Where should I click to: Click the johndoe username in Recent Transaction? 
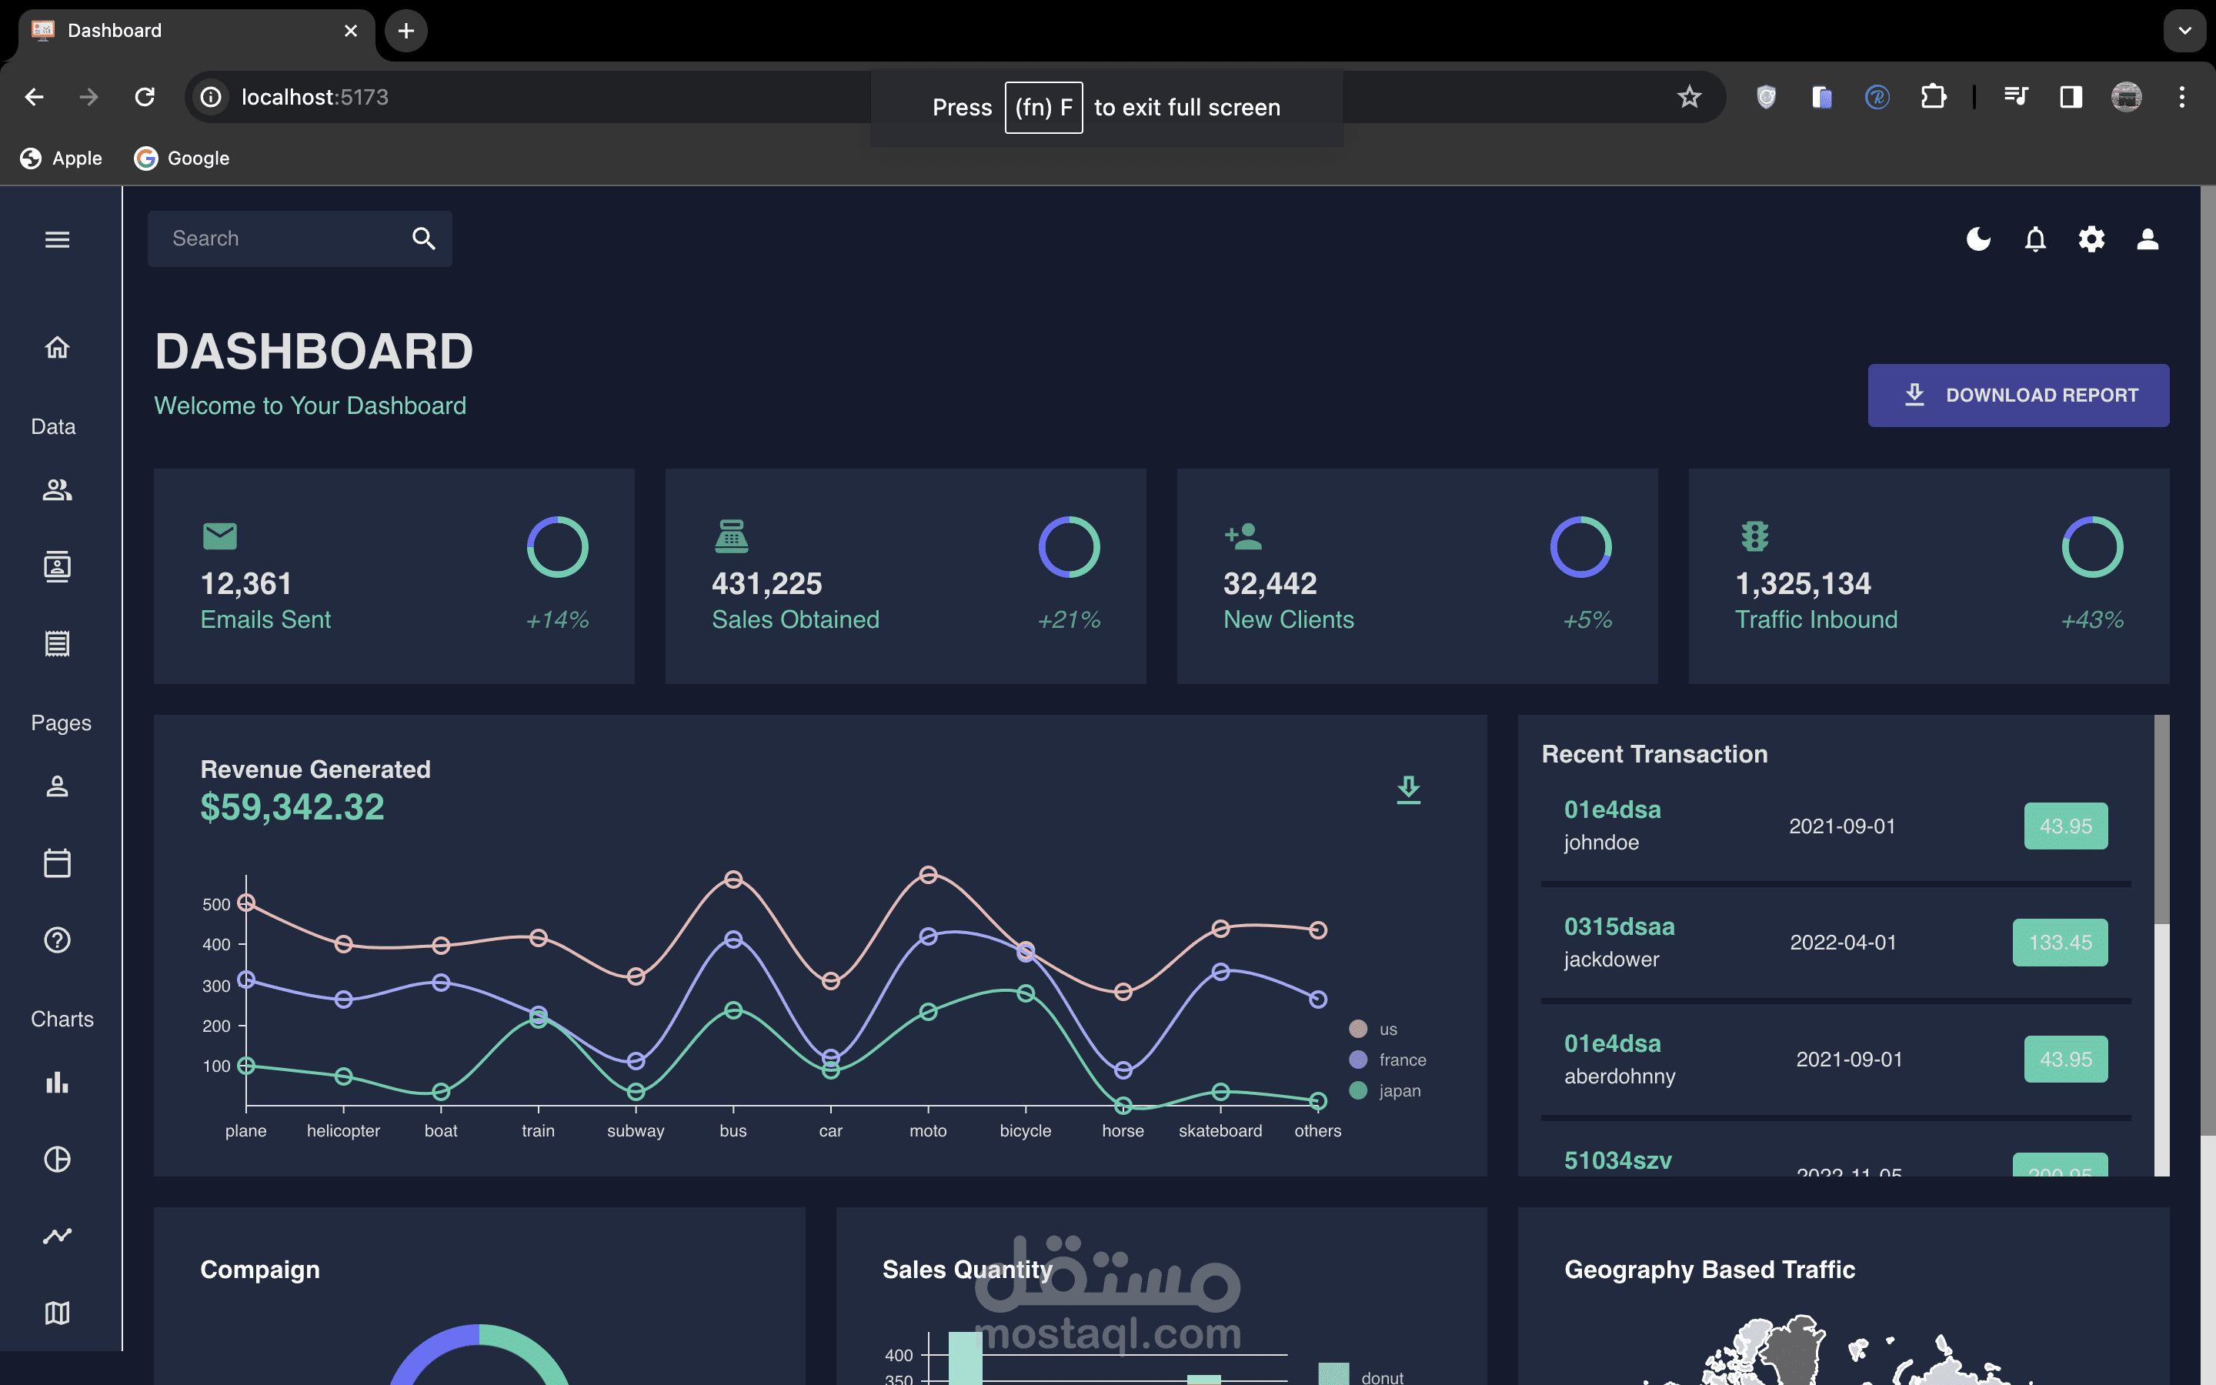coord(1601,842)
